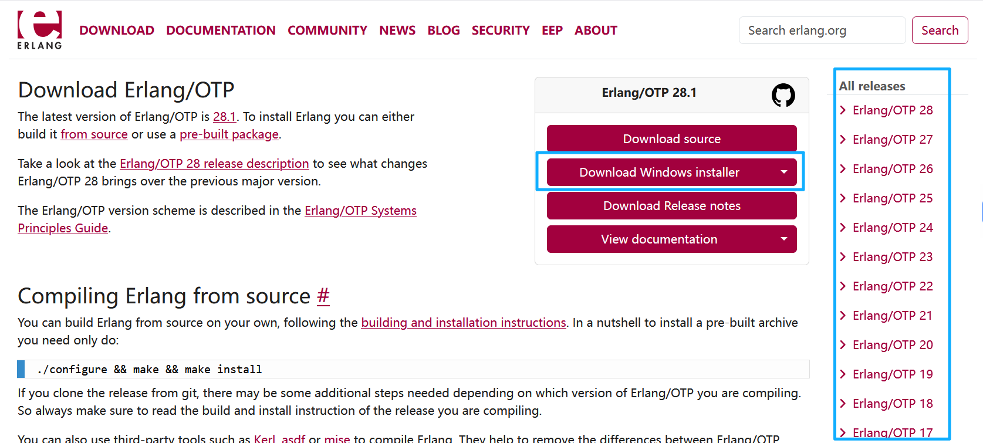Viewport: 983px width, 443px height.
Task: Open the EEP menu item
Action: coord(552,31)
